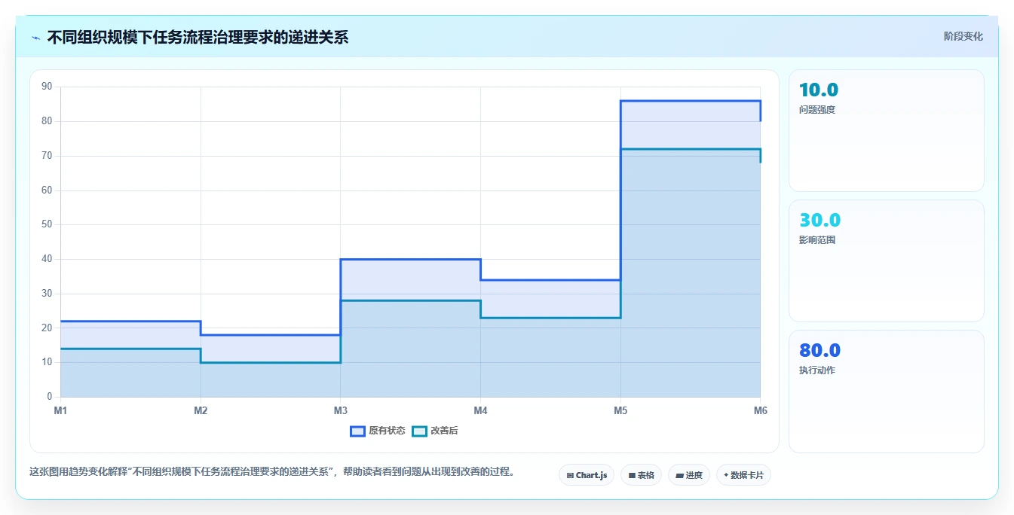Screen dimensions: 1014x515
Task: Select the 表格 tag
Action: click(641, 475)
